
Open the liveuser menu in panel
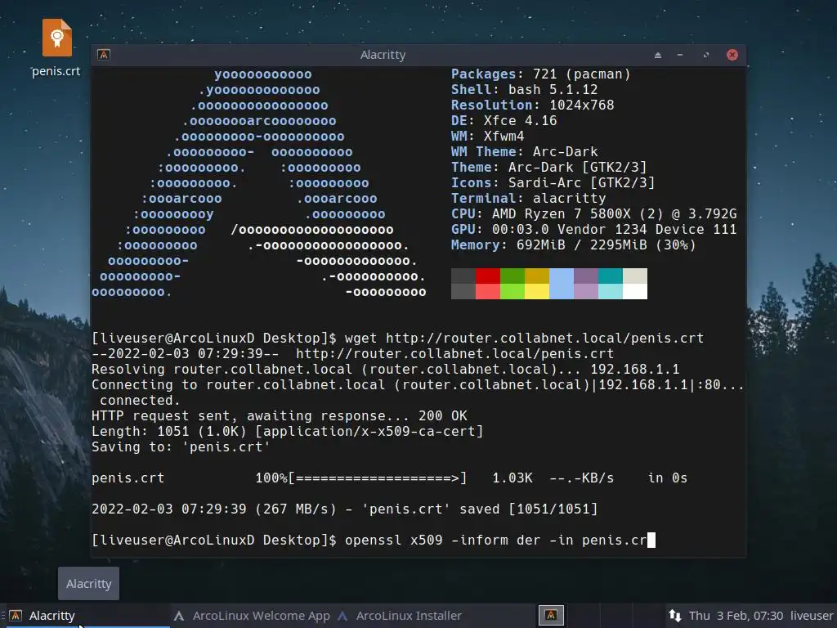point(812,616)
